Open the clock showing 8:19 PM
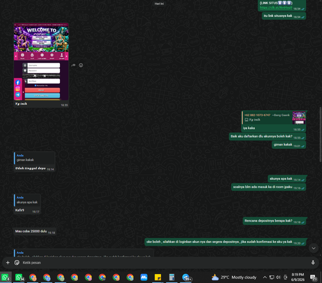 (298, 277)
